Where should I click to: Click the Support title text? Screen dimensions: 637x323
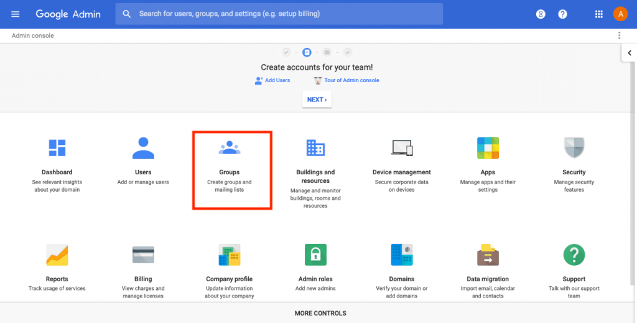(574, 279)
